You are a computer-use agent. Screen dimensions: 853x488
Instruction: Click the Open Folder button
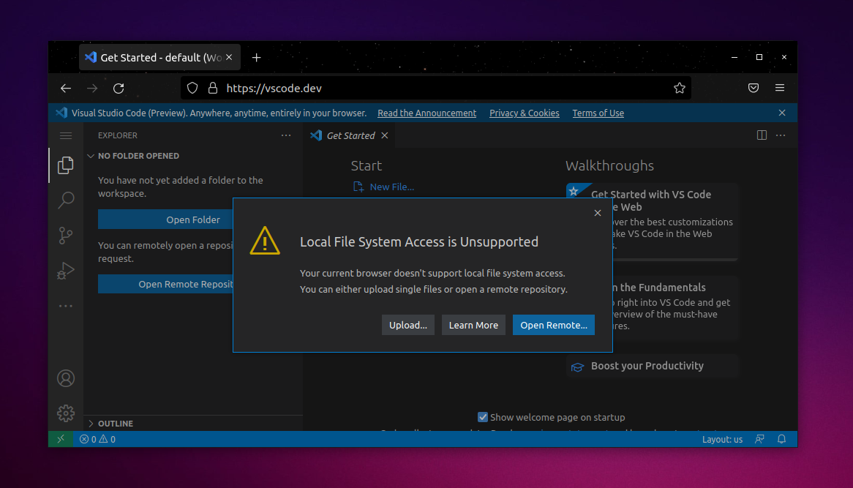pyautogui.click(x=166, y=219)
